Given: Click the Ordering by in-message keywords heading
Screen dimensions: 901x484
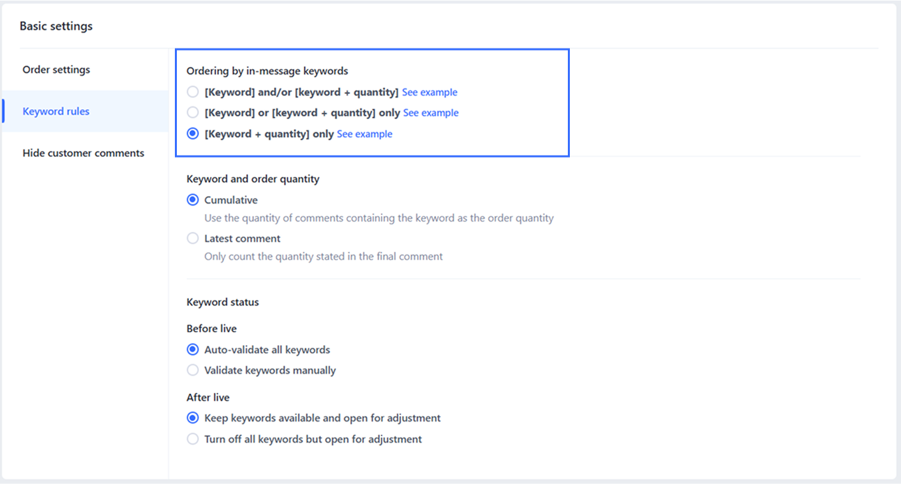Looking at the screenshot, I should tap(267, 71).
